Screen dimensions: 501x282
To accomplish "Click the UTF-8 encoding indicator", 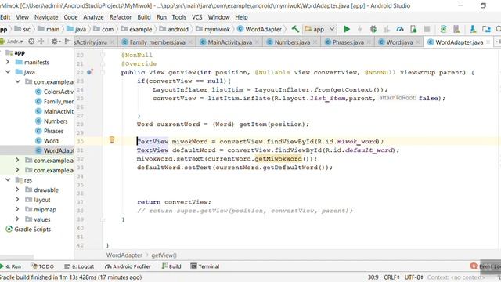I will 414,277.
